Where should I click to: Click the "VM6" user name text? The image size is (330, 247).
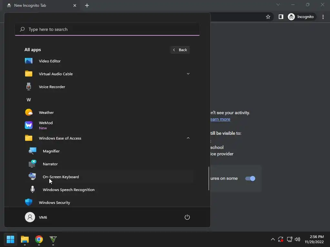pyautogui.click(x=43, y=217)
